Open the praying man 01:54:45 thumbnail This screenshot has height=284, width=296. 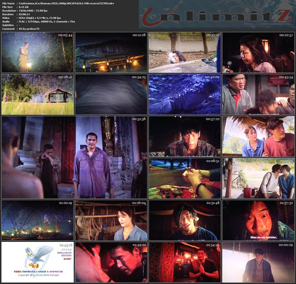click(185, 262)
